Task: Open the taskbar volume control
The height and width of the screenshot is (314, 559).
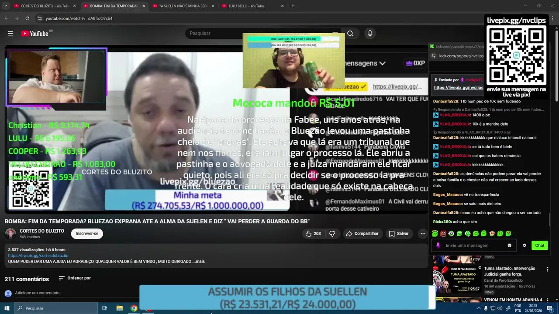Action: 500,308
